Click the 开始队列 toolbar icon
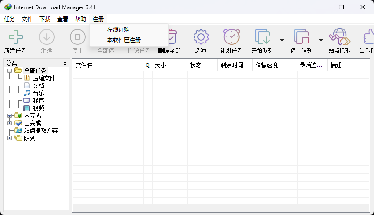Screen dimensions: 374x215 (262, 37)
